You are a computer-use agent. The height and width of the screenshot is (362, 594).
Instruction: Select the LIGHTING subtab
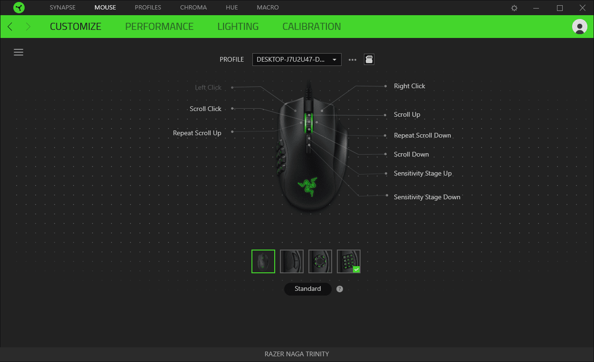(238, 27)
